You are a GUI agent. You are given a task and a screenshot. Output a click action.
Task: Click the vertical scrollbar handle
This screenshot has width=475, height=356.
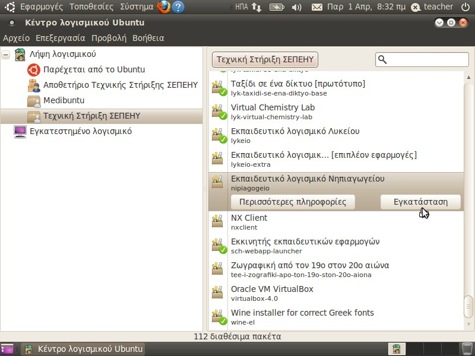tap(468, 307)
